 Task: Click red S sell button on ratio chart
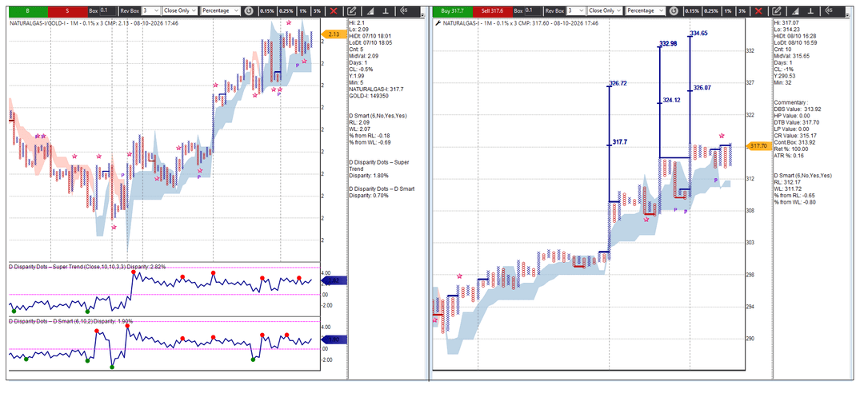(x=67, y=10)
